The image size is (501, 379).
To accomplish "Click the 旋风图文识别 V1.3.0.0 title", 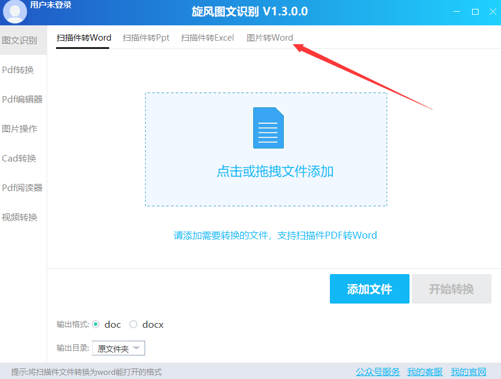I will (x=250, y=12).
